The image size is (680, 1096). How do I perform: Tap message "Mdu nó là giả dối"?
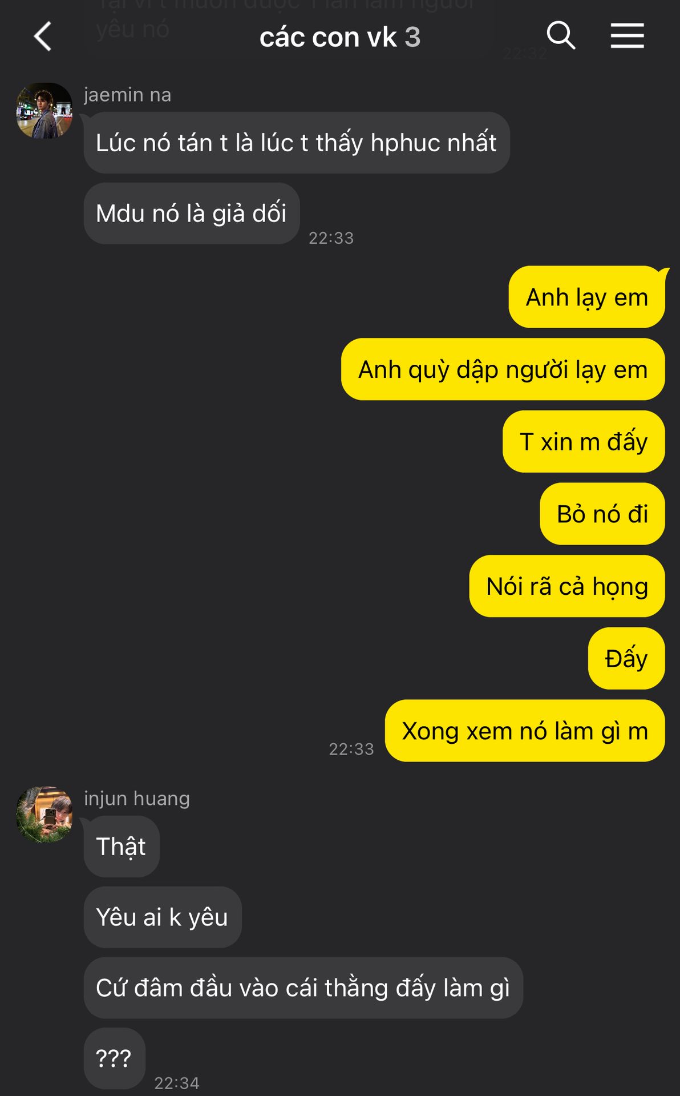192,213
